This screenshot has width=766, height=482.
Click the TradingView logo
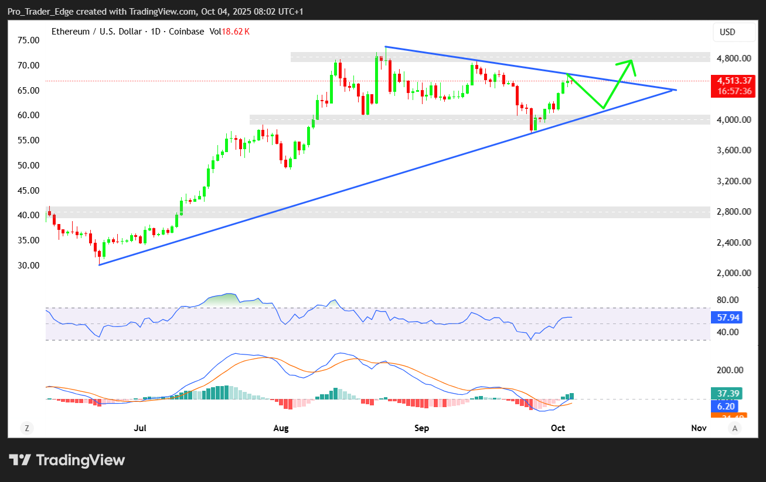coord(67,460)
